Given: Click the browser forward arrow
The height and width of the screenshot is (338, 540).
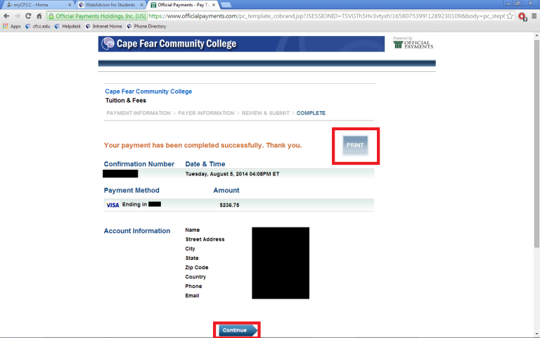Looking at the screenshot, I should [x=17, y=16].
